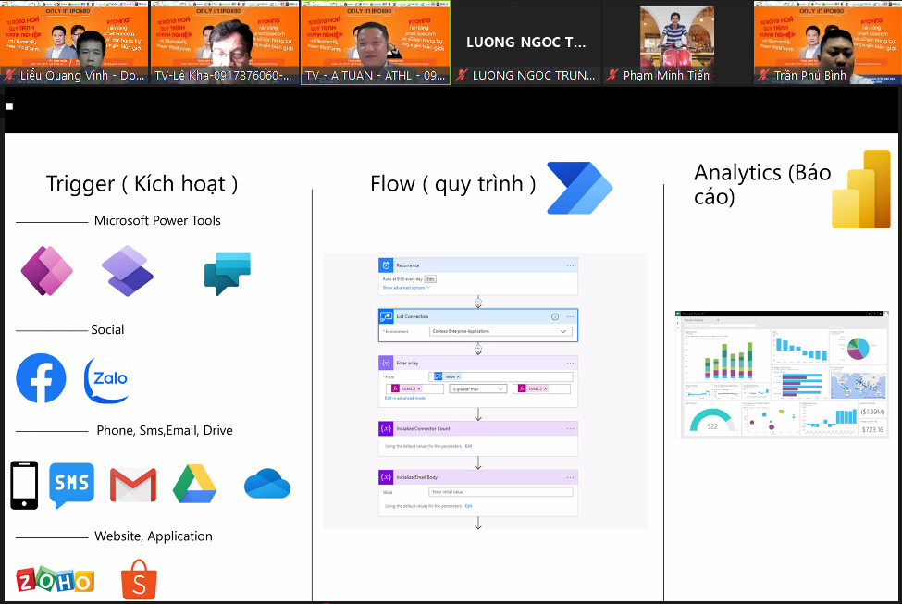Select the Power Apps icon
This screenshot has height=604, width=902.
[x=46, y=271]
